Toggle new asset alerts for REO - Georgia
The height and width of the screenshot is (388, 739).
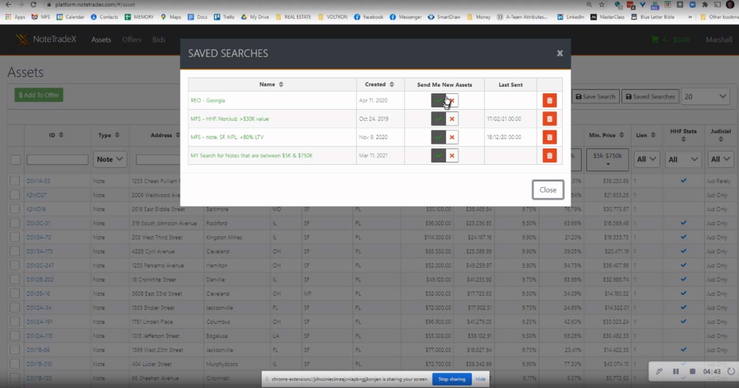444,100
